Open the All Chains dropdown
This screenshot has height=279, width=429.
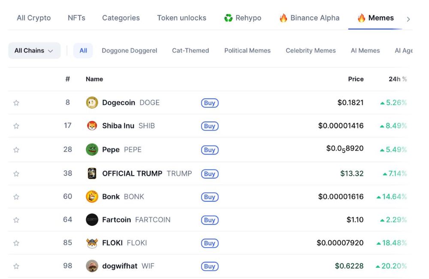tap(34, 51)
